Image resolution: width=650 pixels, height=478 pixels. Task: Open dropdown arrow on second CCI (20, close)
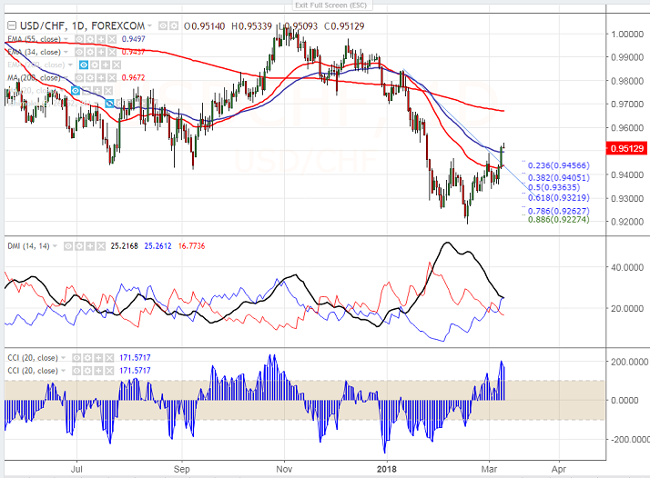[64, 371]
